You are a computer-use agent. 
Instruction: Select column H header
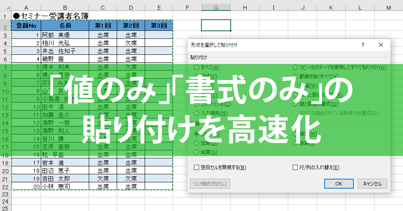(245, 7)
